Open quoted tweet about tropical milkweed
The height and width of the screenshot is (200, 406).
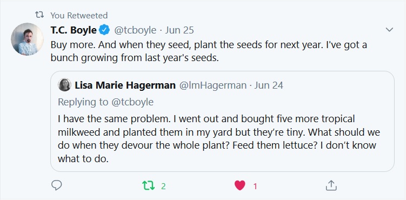click(x=222, y=121)
